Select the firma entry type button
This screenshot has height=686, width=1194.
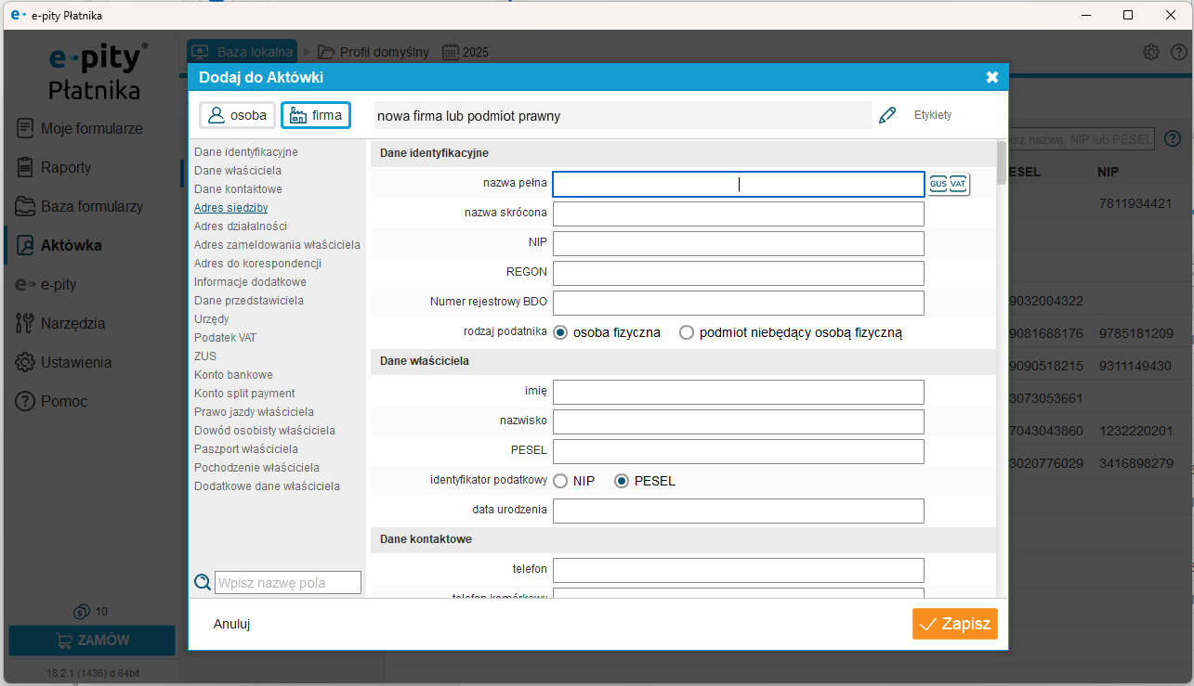(x=316, y=116)
